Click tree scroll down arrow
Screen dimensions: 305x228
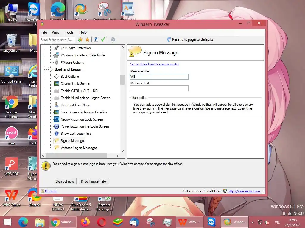tap(122, 151)
